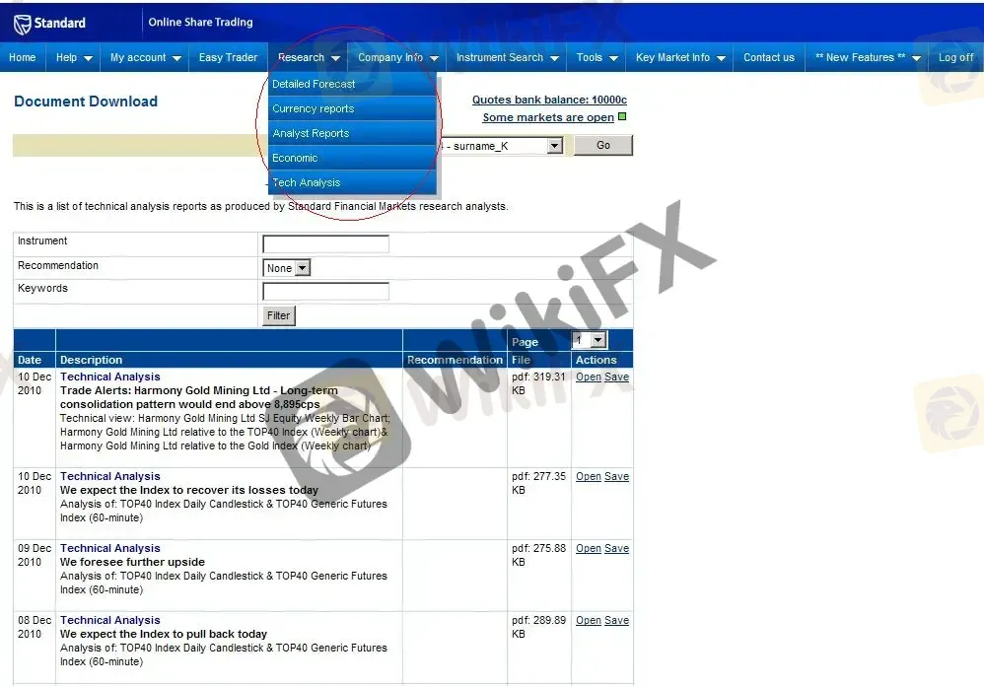Save the 09 Dec 2010 report
The width and height of the screenshot is (984, 686).
(616, 549)
